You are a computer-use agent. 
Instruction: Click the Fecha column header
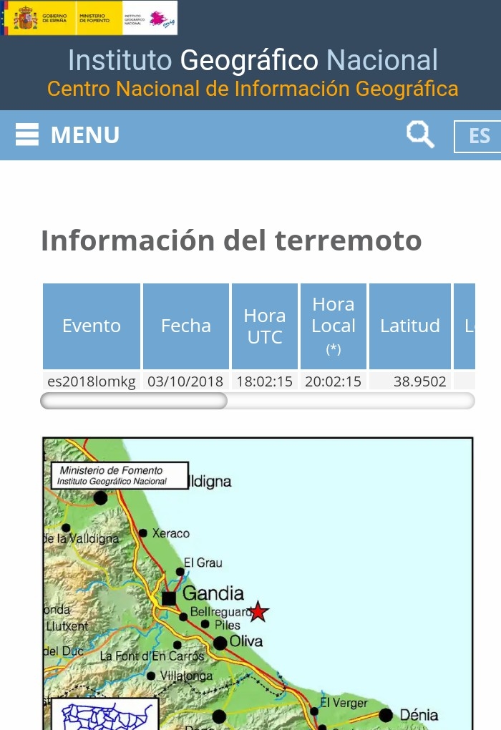(186, 326)
